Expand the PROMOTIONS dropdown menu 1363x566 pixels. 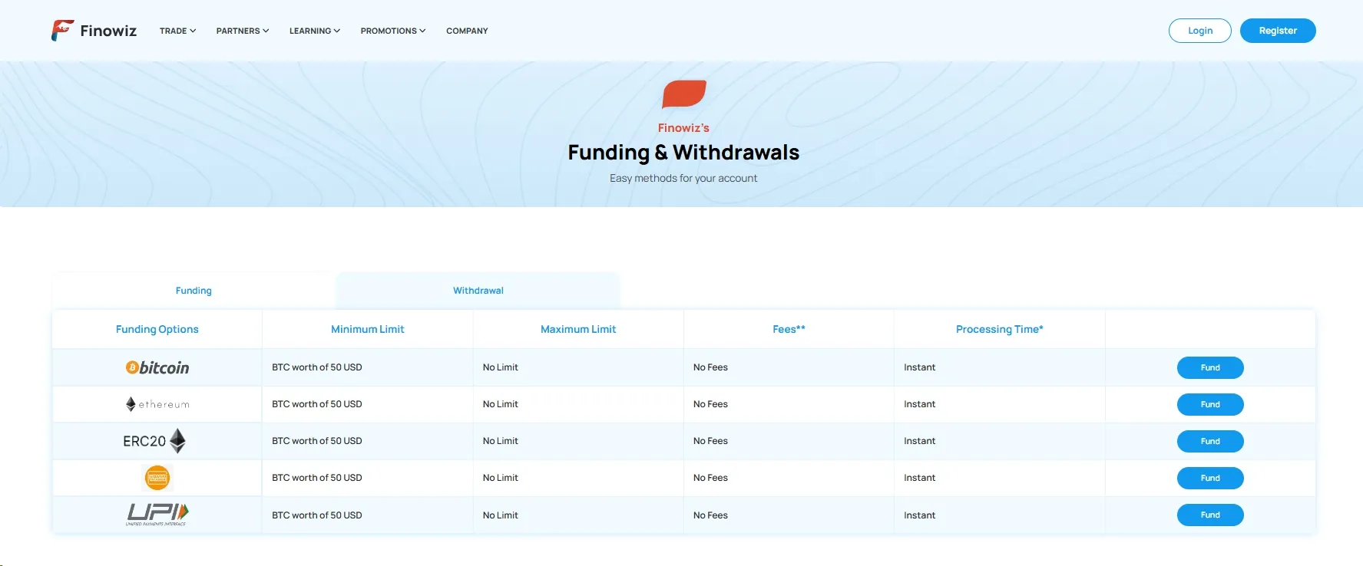[393, 31]
